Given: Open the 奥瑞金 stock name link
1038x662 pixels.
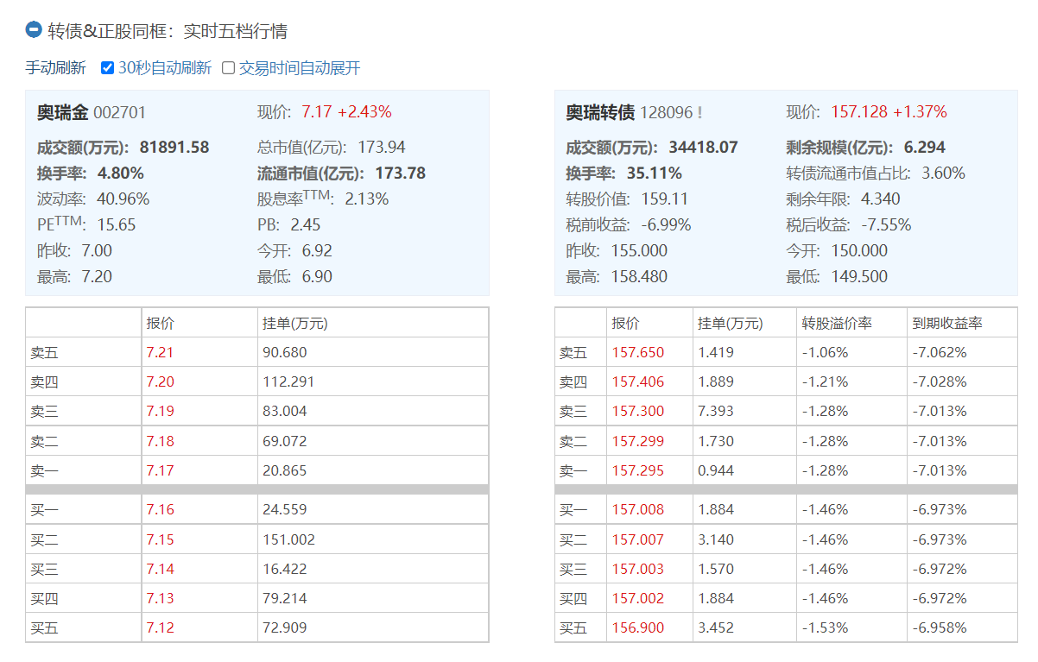Looking at the screenshot, I should [x=62, y=112].
